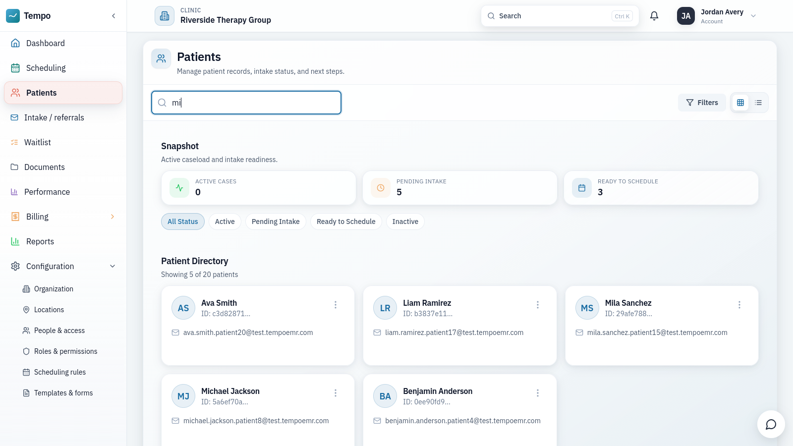Filter patients by Active status
The image size is (793, 446).
[x=225, y=222]
